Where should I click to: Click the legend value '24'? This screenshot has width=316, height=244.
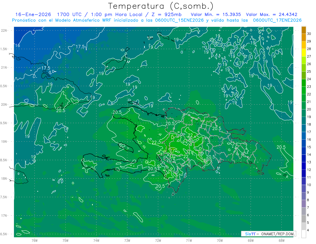coord(309,79)
